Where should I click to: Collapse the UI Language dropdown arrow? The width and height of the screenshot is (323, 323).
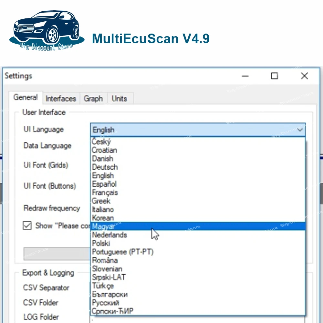tap(300, 130)
